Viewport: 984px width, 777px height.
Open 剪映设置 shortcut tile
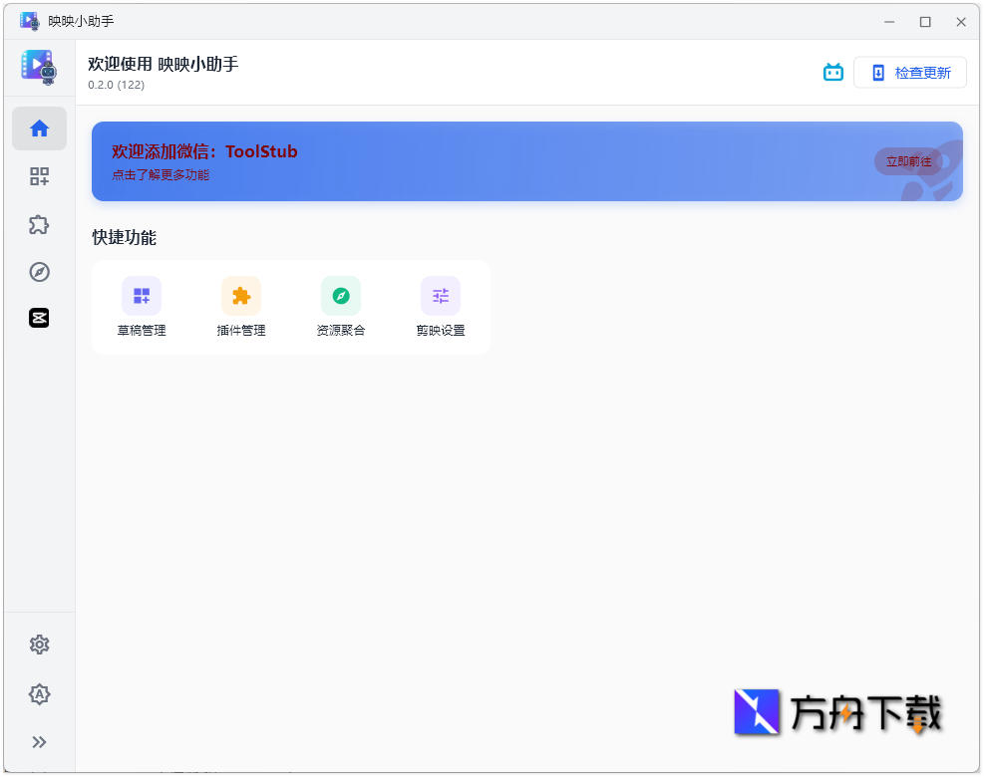click(441, 307)
